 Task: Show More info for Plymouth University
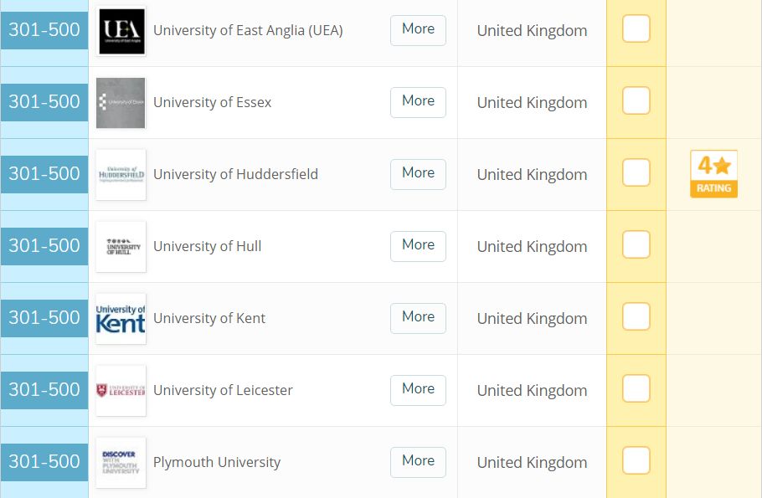point(418,461)
